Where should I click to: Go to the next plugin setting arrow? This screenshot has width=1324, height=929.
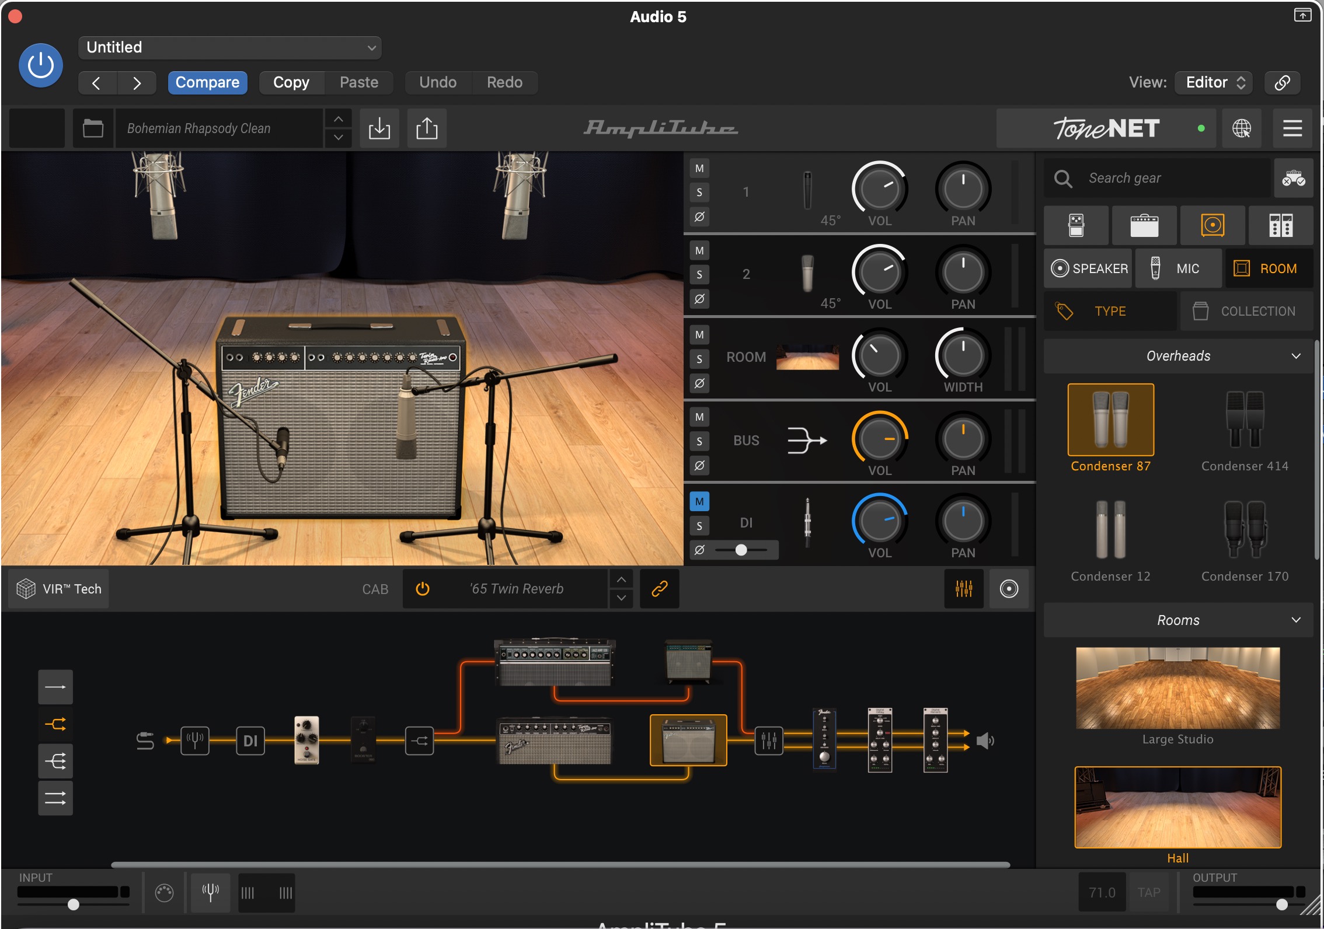click(137, 83)
